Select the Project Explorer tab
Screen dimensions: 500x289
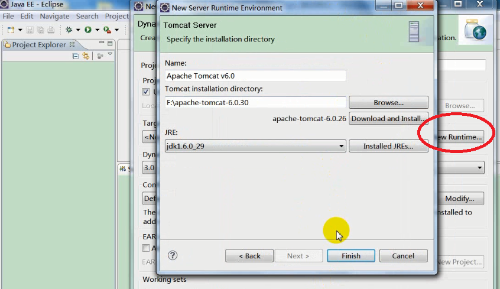[x=38, y=45]
